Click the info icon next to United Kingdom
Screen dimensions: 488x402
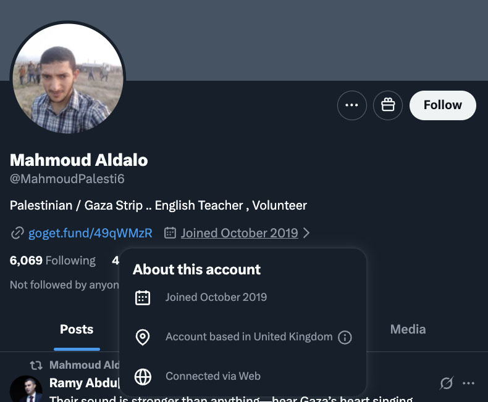[x=345, y=337]
